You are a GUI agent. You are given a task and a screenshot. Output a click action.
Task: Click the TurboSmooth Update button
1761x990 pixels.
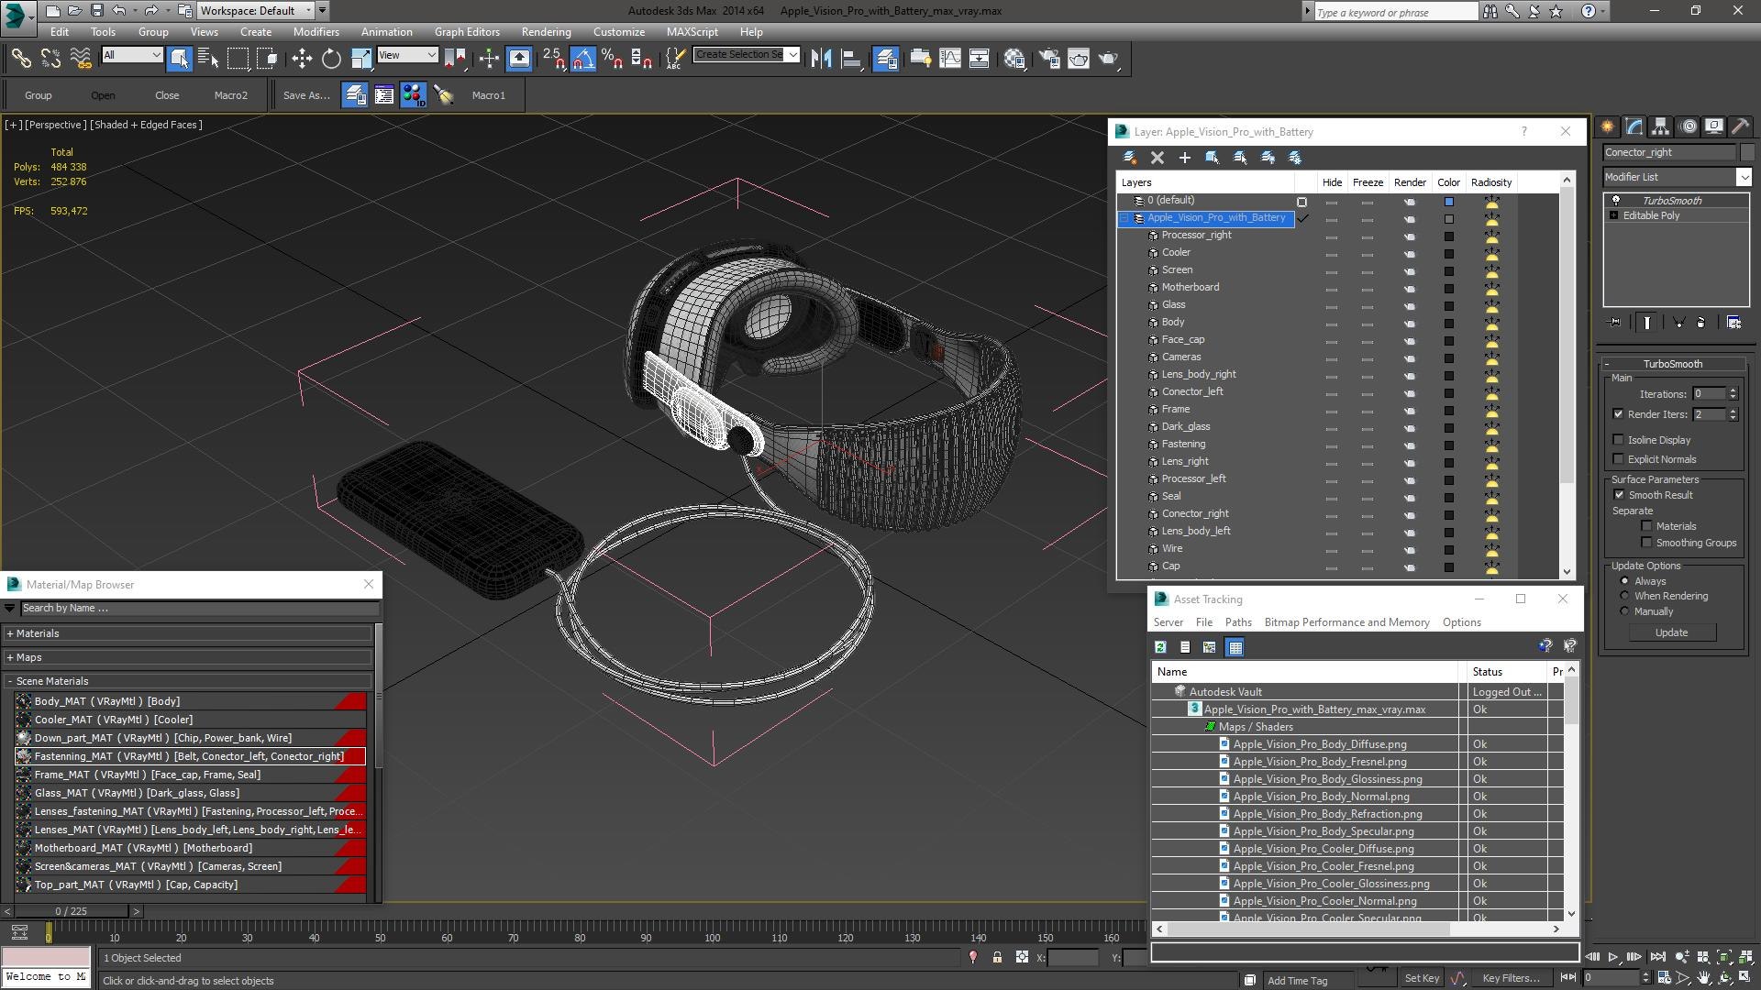[1671, 632]
